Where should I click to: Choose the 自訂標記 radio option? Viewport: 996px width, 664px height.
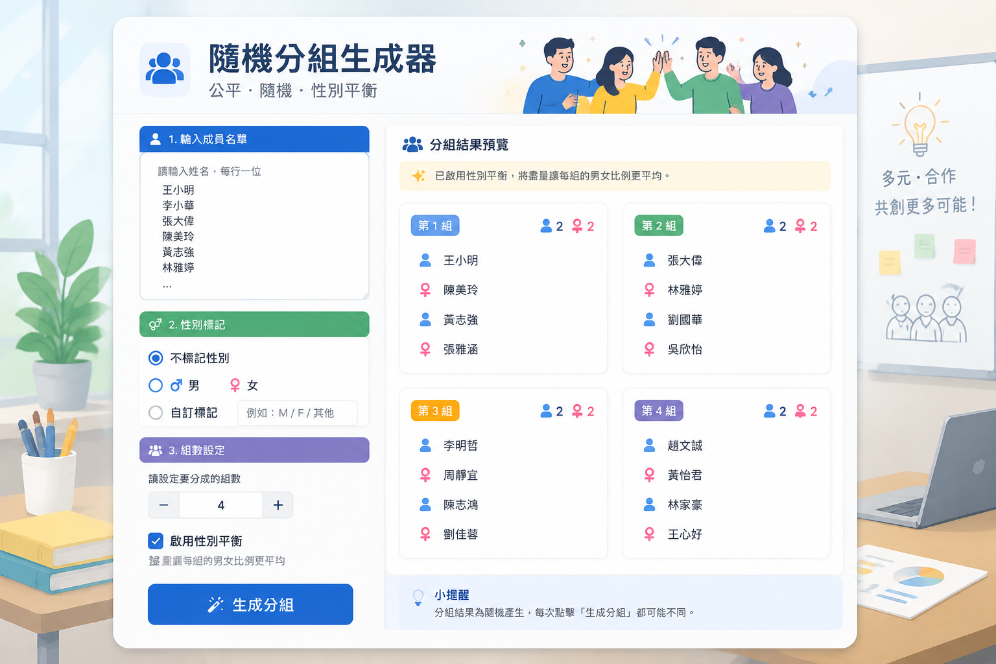[156, 412]
